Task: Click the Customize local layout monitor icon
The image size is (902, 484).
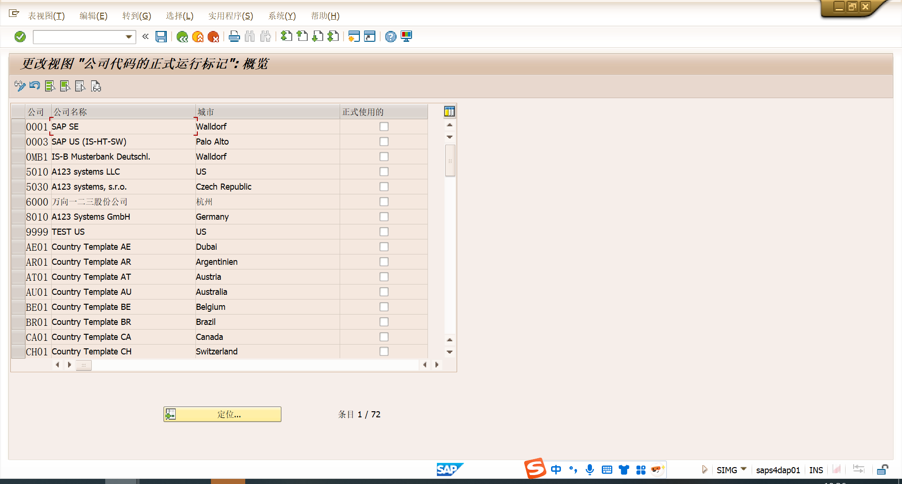Action: tap(406, 37)
